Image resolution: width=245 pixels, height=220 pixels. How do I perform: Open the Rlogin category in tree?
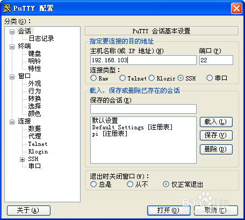[x=38, y=151]
